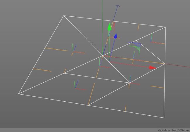Click the blue Z-axis arrow handle
The width and height of the screenshot is (190, 132).
pyautogui.click(x=115, y=36)
